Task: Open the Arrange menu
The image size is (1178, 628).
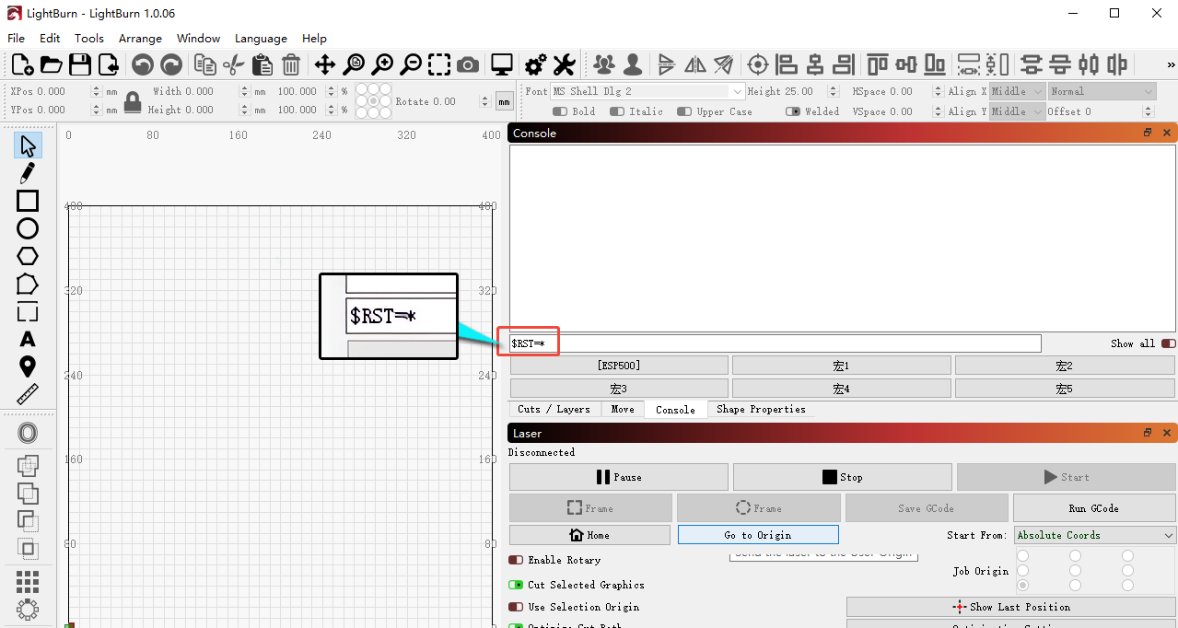Action: [140, 39]
